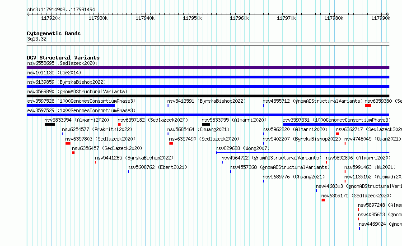
Task: Open nsv6356457 (Sedlazeck2020) label
Action: (x=107, y=148)
